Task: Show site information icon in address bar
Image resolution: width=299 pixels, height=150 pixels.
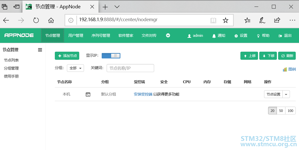Action: tap(71, 20)
